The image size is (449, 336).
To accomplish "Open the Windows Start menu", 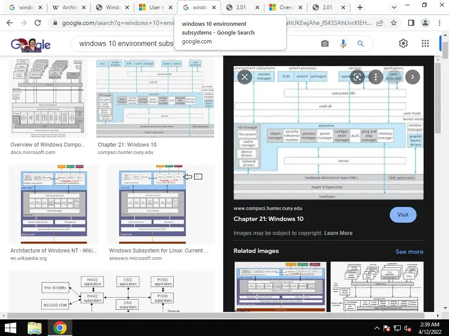I will click(11, 328).
